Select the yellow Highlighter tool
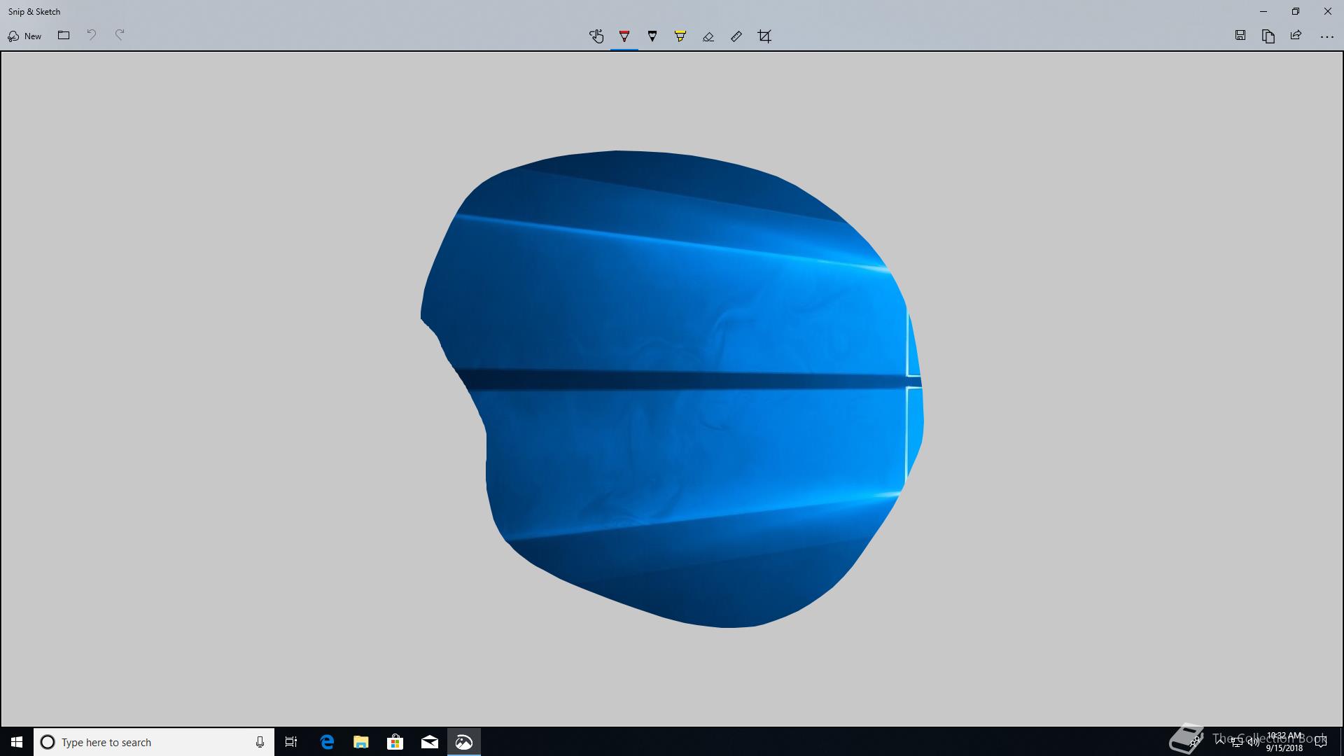 (680, 36)
